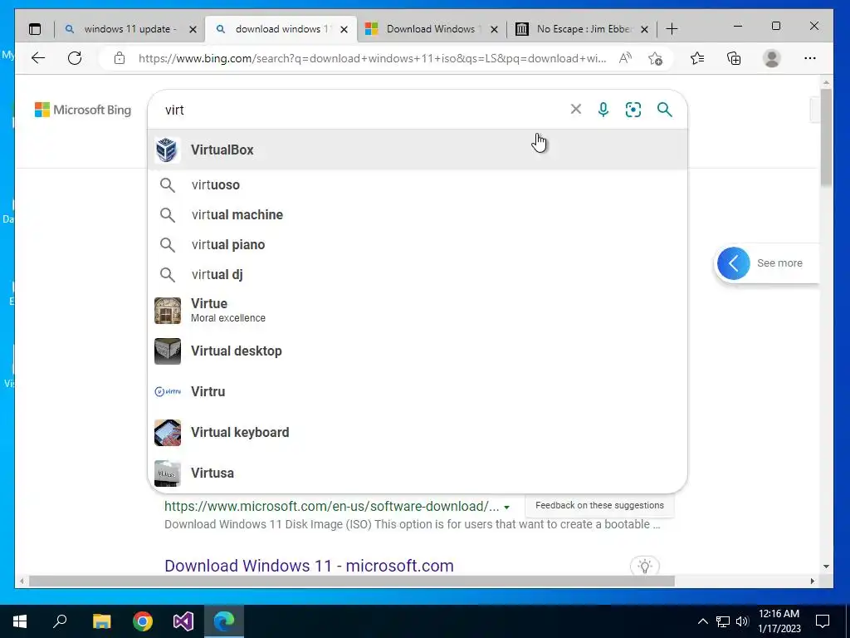The width and height of the screenshot is (850, 638).
Task: Click the vertical scrollbar thumb
Action: click(x=826, y=137)
